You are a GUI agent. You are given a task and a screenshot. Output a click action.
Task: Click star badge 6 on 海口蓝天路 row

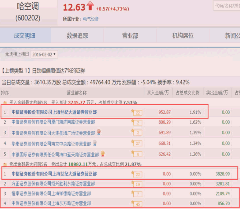coord(137,154)
